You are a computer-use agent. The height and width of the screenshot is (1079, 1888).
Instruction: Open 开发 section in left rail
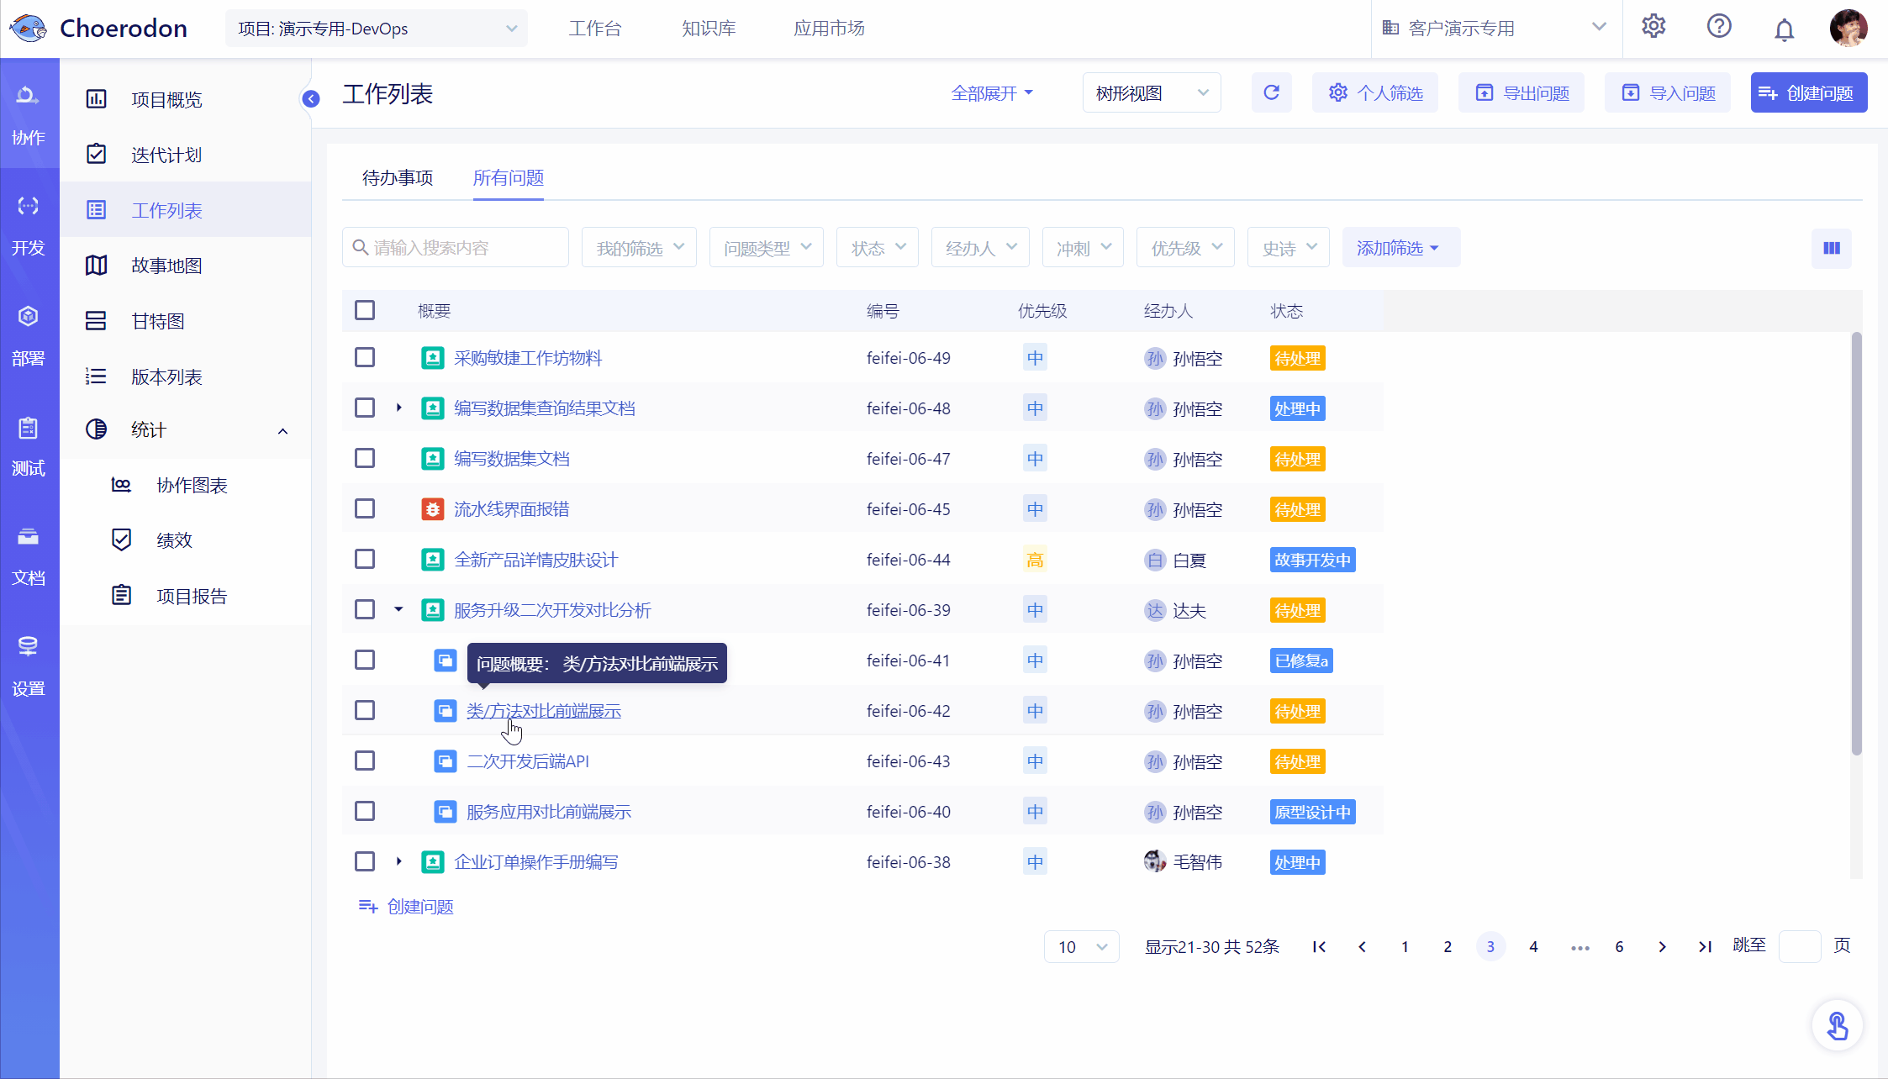pos(29,225)
